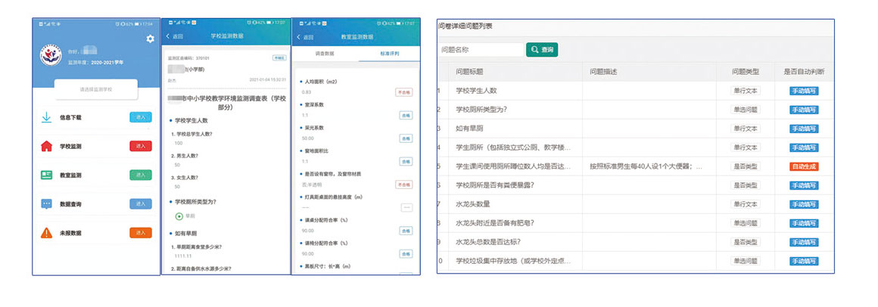Open the 请选择监测学校 selector
The width and height of the screenshot is (878, 307).
click(95, 89)
